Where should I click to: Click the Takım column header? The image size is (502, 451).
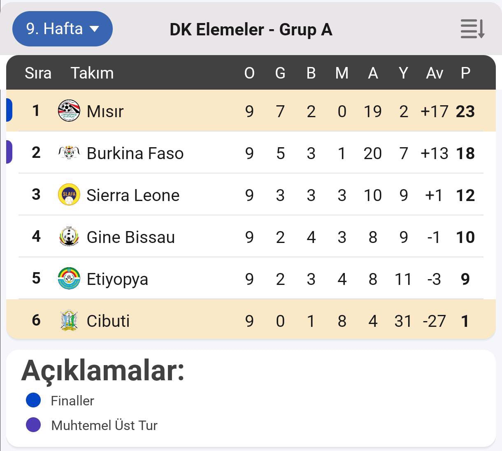(92, 73)
